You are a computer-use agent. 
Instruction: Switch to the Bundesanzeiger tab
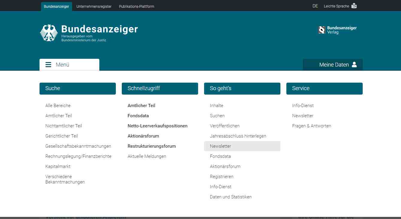pyautogui.click(x=57, y=7)
